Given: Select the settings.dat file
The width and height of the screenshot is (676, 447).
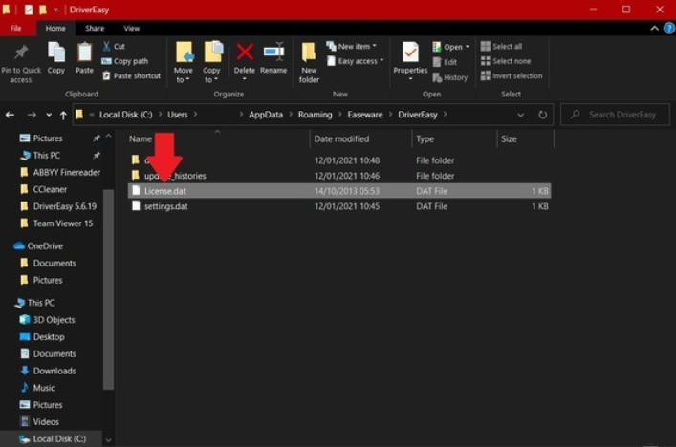Looking at the screenshot, I should pyautogui.click(x=339, y=206).
